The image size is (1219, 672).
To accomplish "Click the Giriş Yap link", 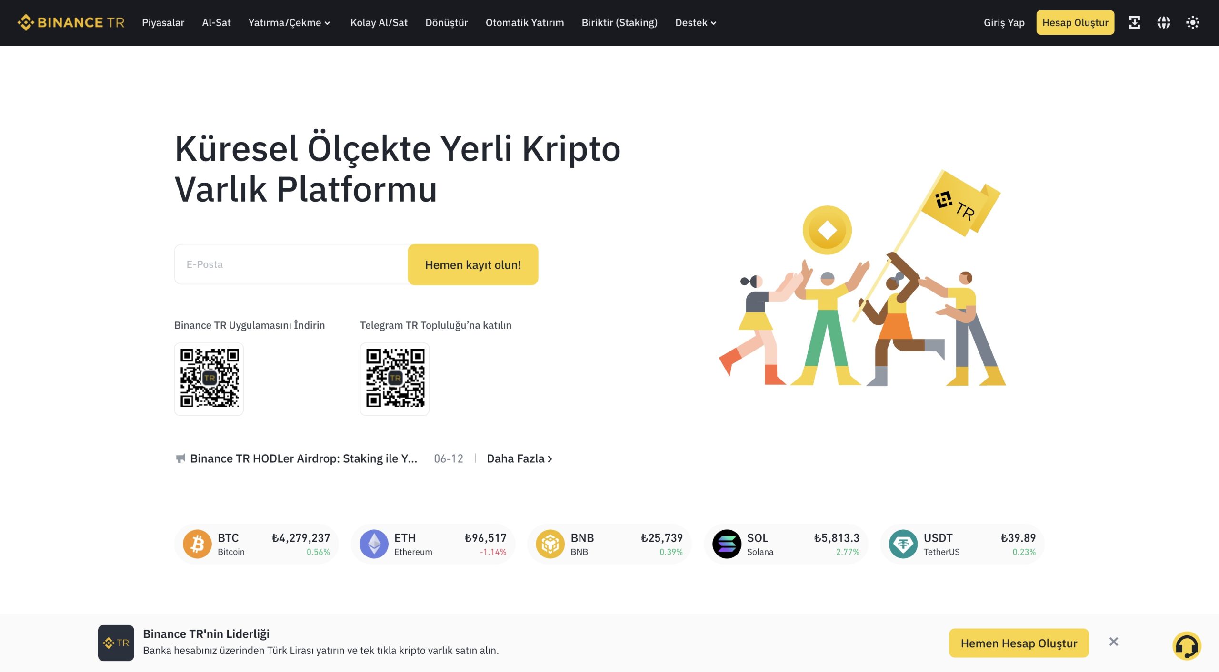I will click(x=1004, y=22).
